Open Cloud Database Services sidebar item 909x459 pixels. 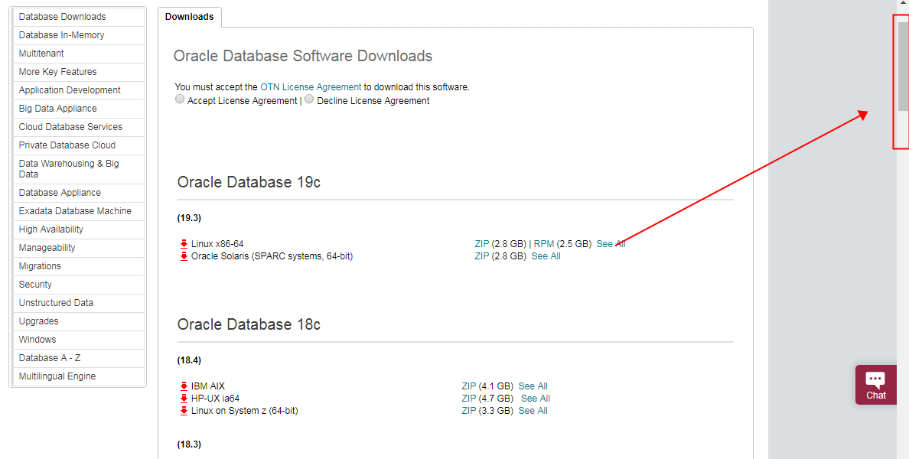[79, 127]
